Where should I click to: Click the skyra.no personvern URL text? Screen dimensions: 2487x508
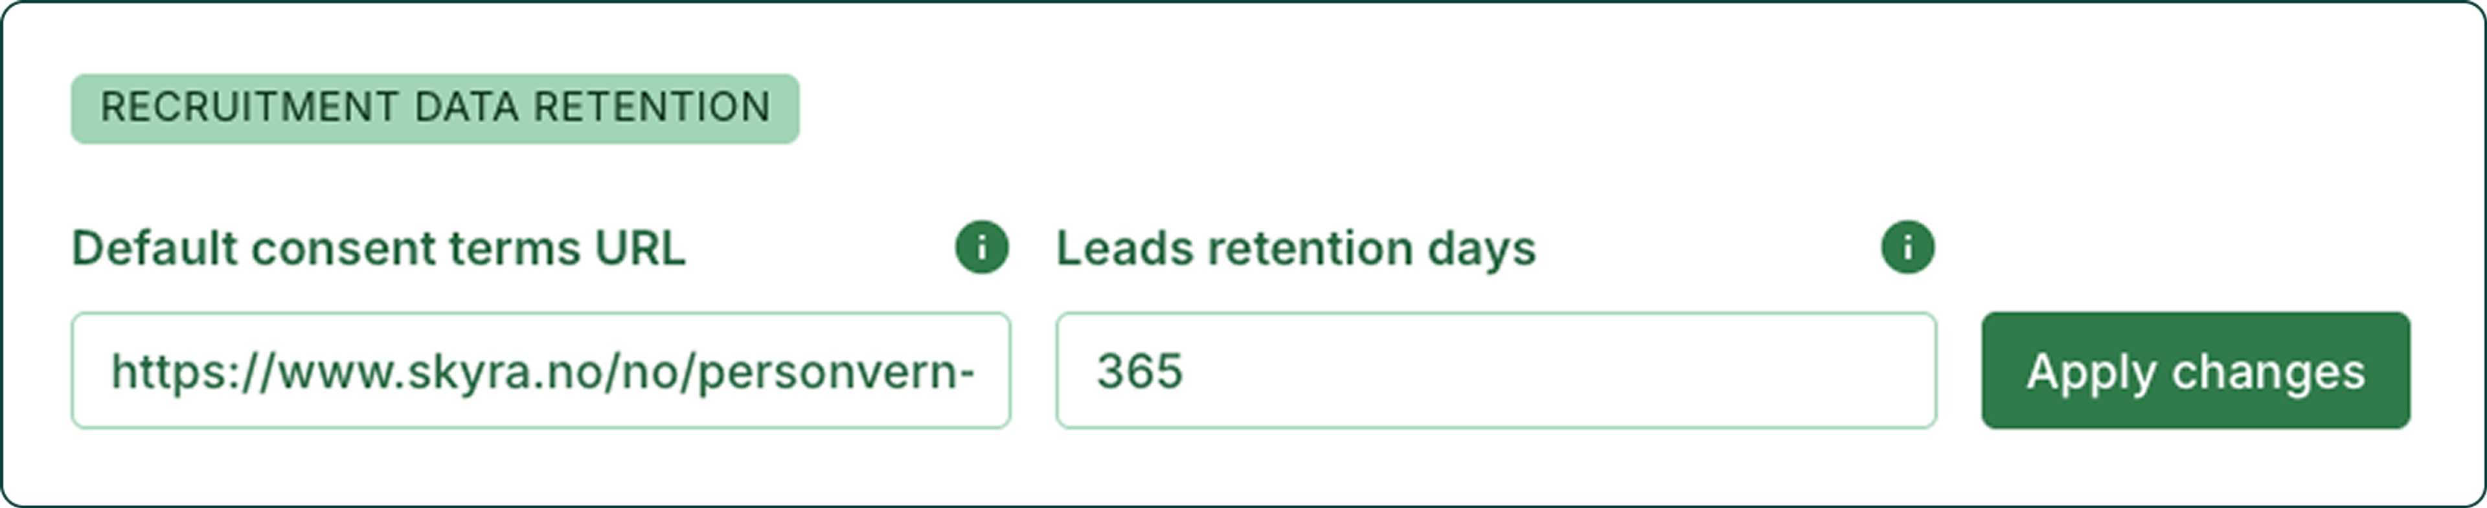coord(543,372)
